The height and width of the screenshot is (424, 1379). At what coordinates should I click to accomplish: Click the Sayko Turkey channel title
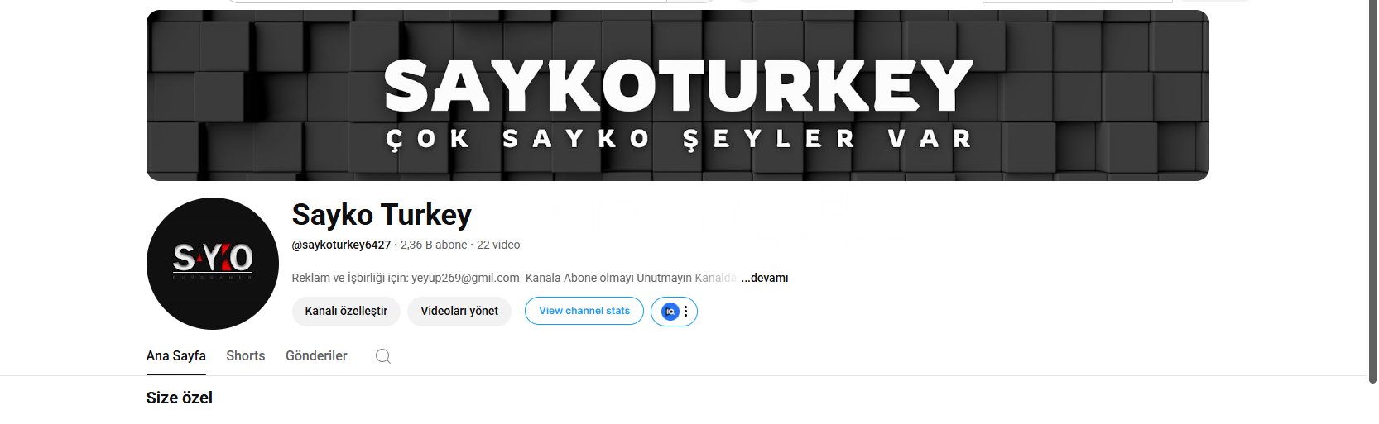tap(382, 215)
